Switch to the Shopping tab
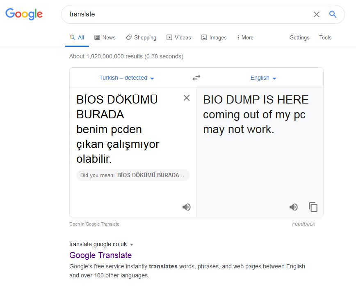356x286 pixels. coord(141,37)
